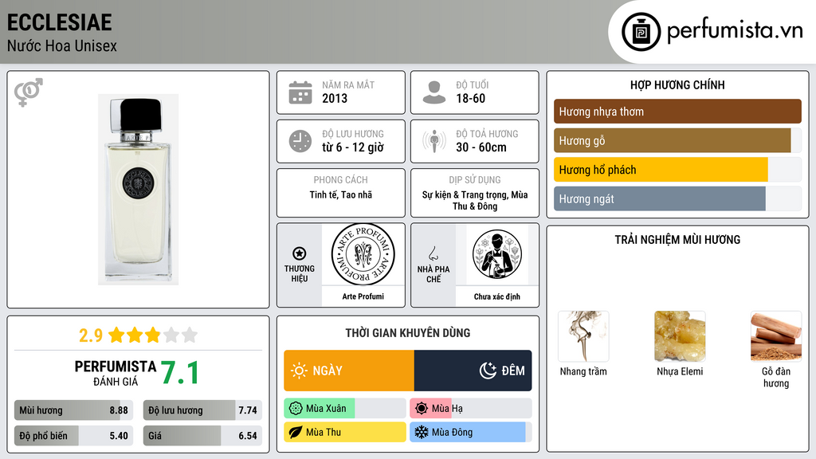
Task: Click the Trải nghiệm mùi hương heading
Action: pyautogui.click(x=677, y=240)
